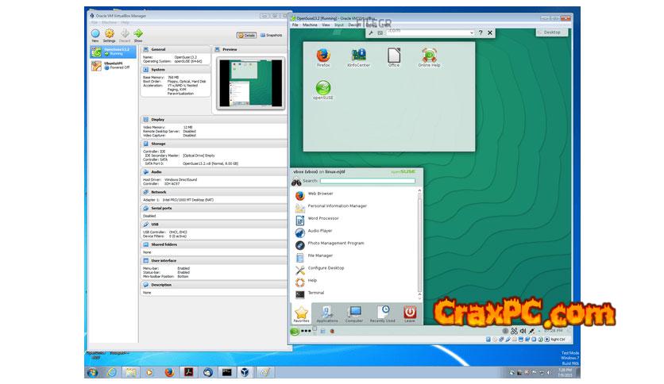The height and width of the screenshot is (384, 664).
Task: Toggle the Details view button
Action: pos(246,35)
